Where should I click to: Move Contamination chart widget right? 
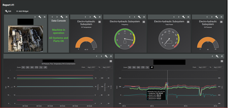101,56
